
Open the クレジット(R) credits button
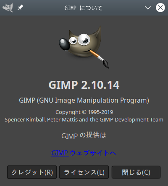[x=32, y=172]
